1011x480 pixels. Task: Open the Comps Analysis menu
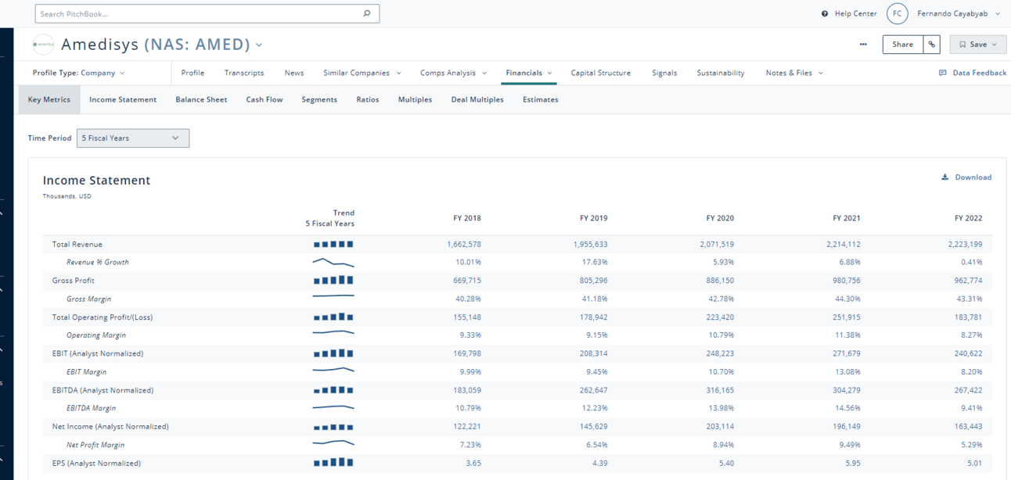tap(453, 73)
